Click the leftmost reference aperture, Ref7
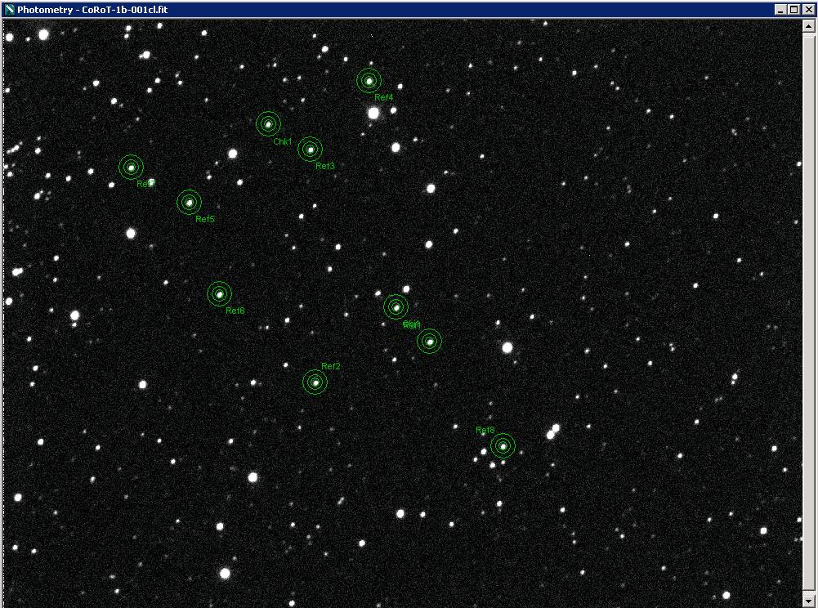Viewport: 818px width, 608px height. tap(131, 168)
